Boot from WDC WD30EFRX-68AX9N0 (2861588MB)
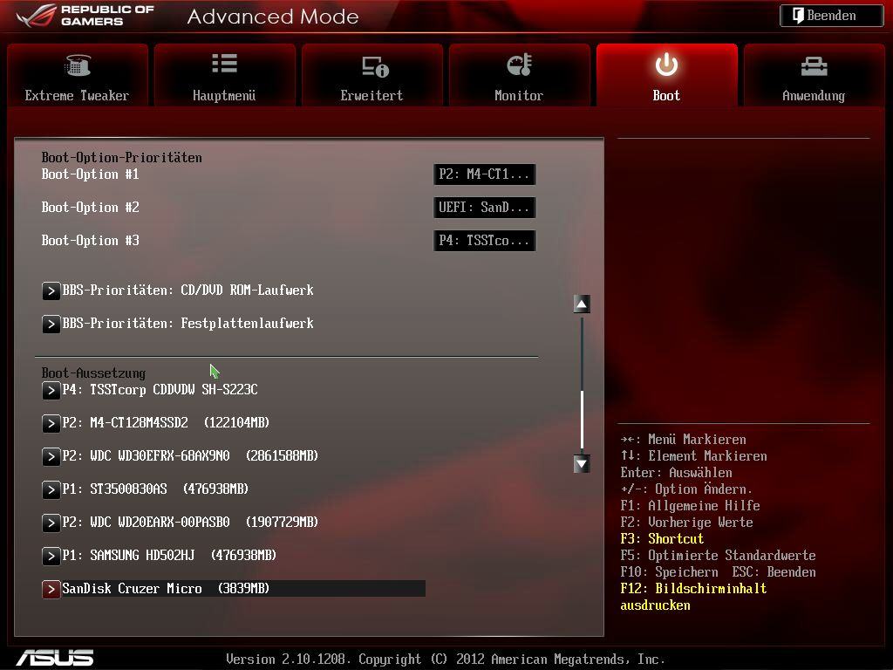 pyautogui.click(x=190, y=455)
